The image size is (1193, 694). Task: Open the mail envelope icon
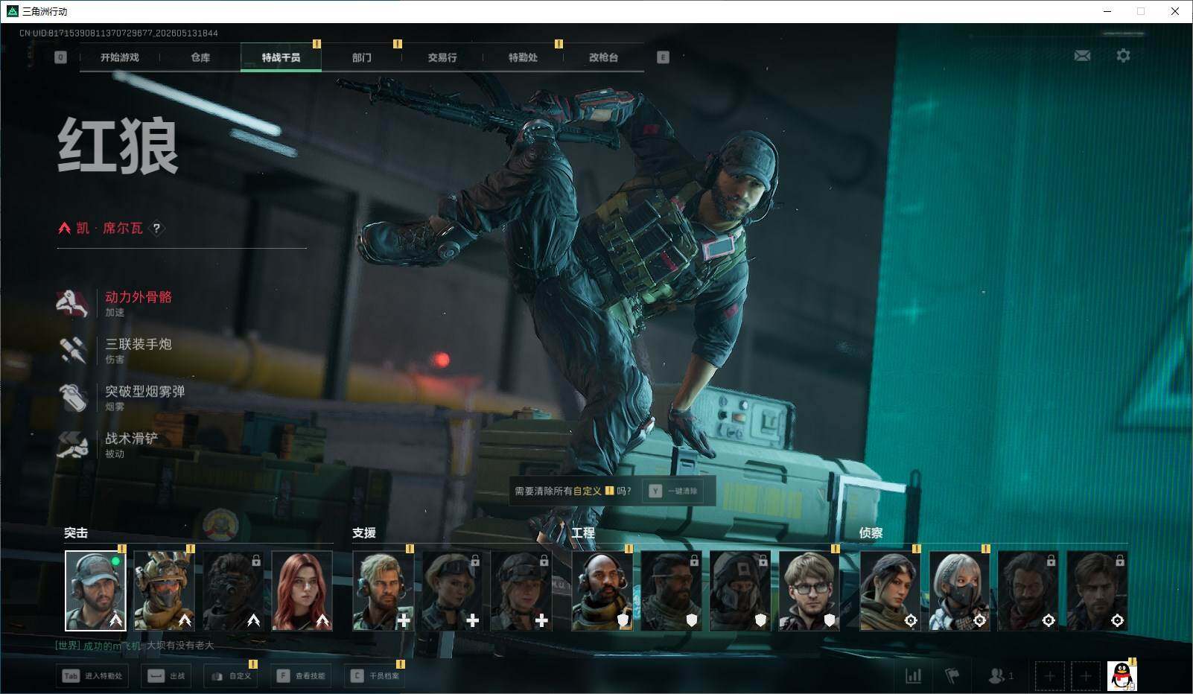click(x=1082, y=56)
